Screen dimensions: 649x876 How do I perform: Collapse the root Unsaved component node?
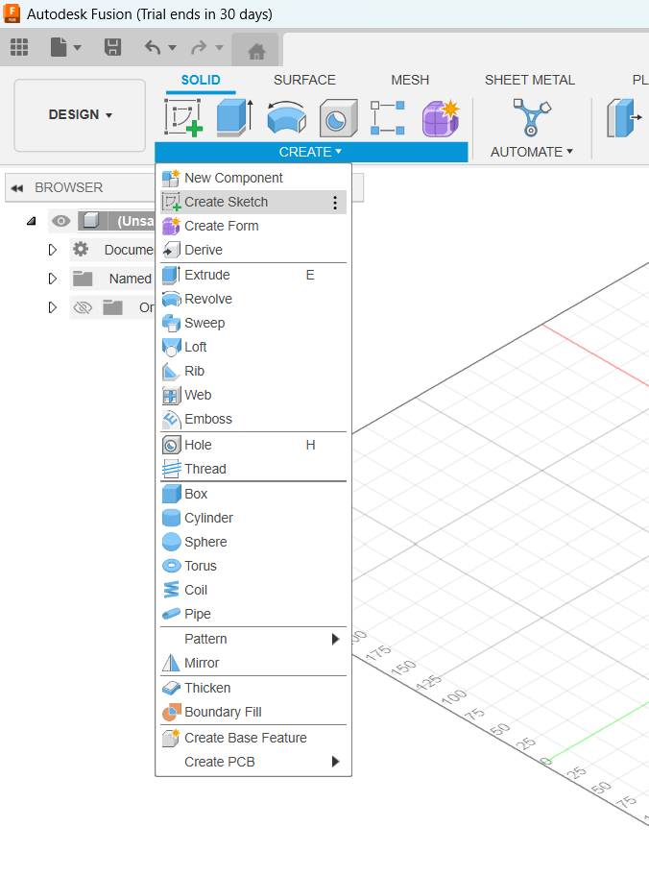(x=32, y=221)
